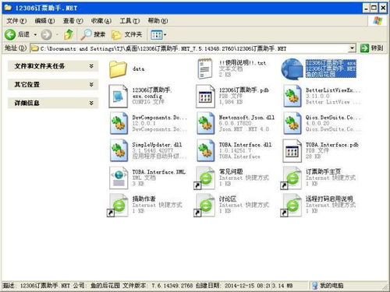Open the forward history dropdown arrow
This screenshot has width=390, height=292.
(x=57, y=34)
